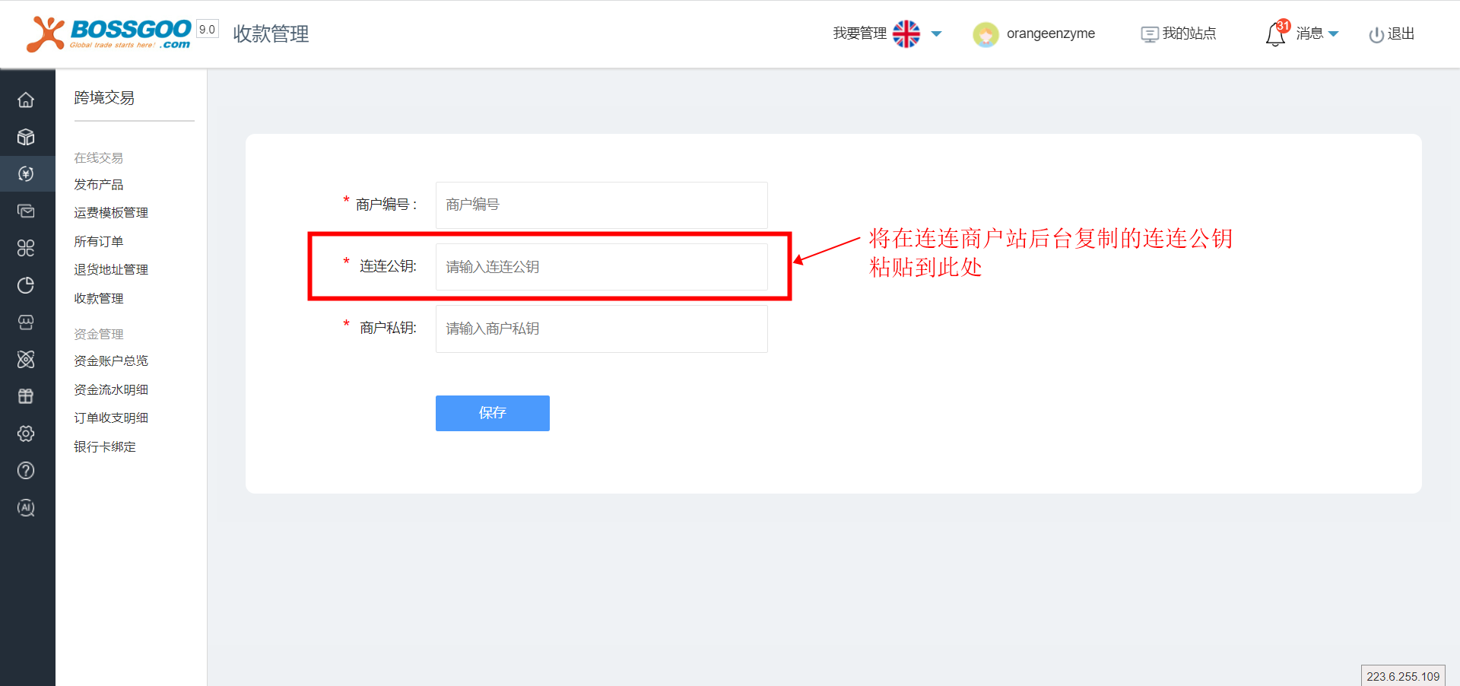Open 收款管理 in the side menu
1460x686 pixels.
99,299
